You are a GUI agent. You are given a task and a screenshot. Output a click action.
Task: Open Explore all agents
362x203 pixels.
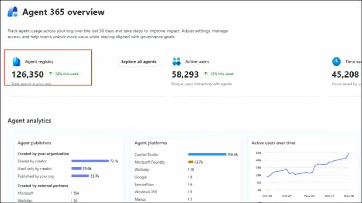[x=139, y=62]
